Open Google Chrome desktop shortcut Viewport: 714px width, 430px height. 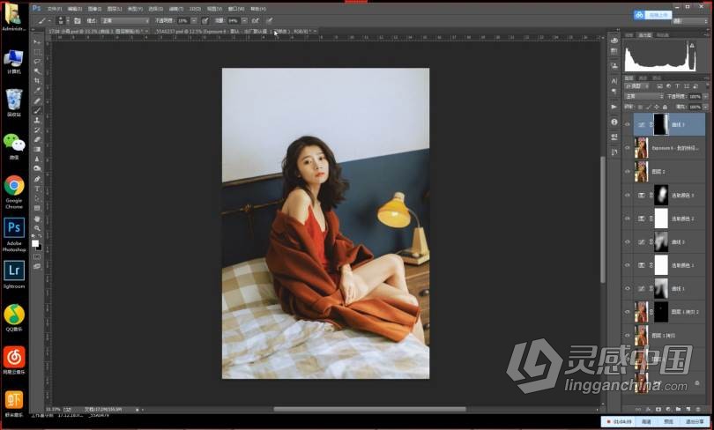point(14,192)
